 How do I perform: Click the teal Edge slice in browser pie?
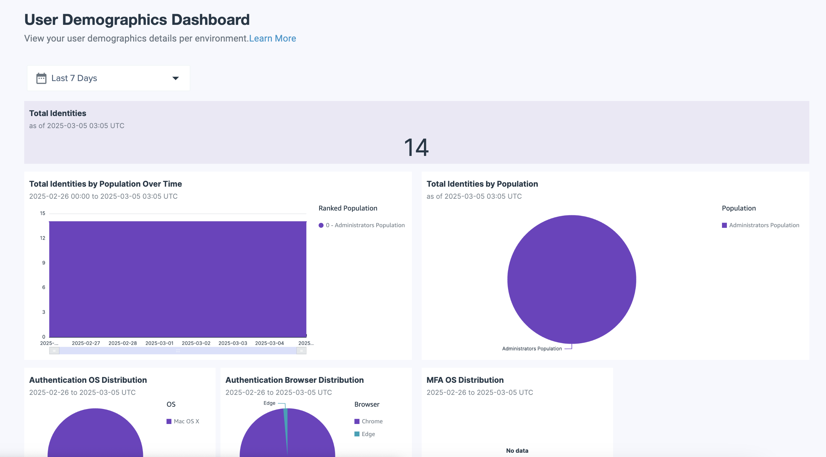(x=286, y=425)
